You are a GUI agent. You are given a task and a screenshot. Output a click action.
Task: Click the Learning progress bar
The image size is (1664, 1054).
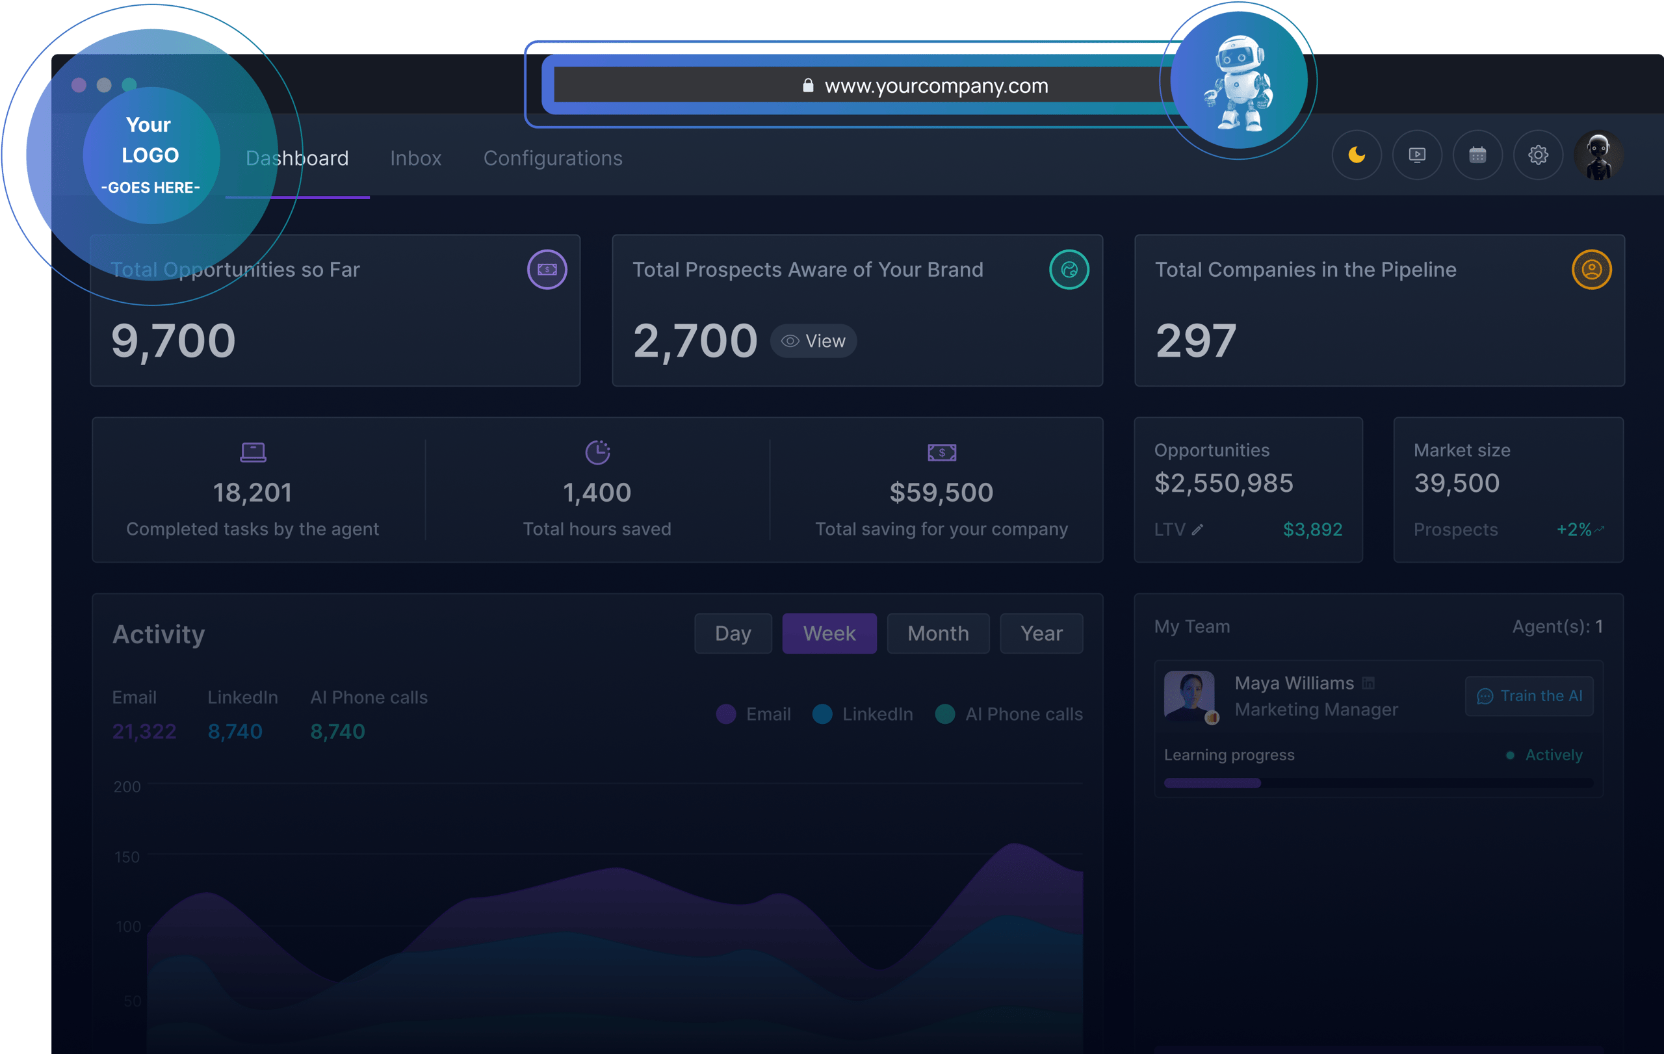[1379, 783]
